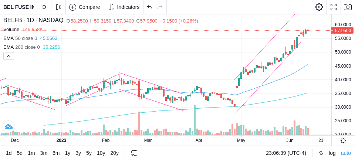Image resolution: width=355 pixels, height=160 pixels.
Task: Enter fullscreen mode
Action: (334, 7)
